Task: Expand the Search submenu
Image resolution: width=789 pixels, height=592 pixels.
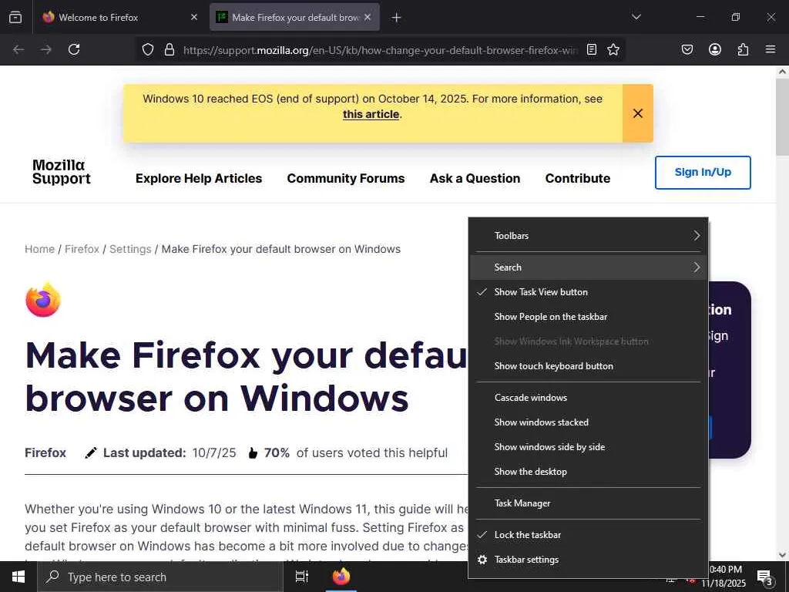Action: point(588,267)
